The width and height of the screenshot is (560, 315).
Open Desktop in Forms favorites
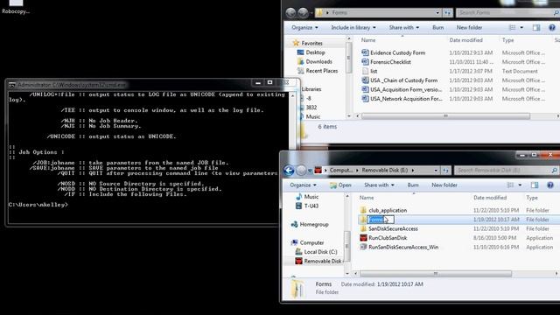tap(315, 52)
